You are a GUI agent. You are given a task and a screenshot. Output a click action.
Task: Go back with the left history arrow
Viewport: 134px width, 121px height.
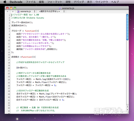(7, 11)
